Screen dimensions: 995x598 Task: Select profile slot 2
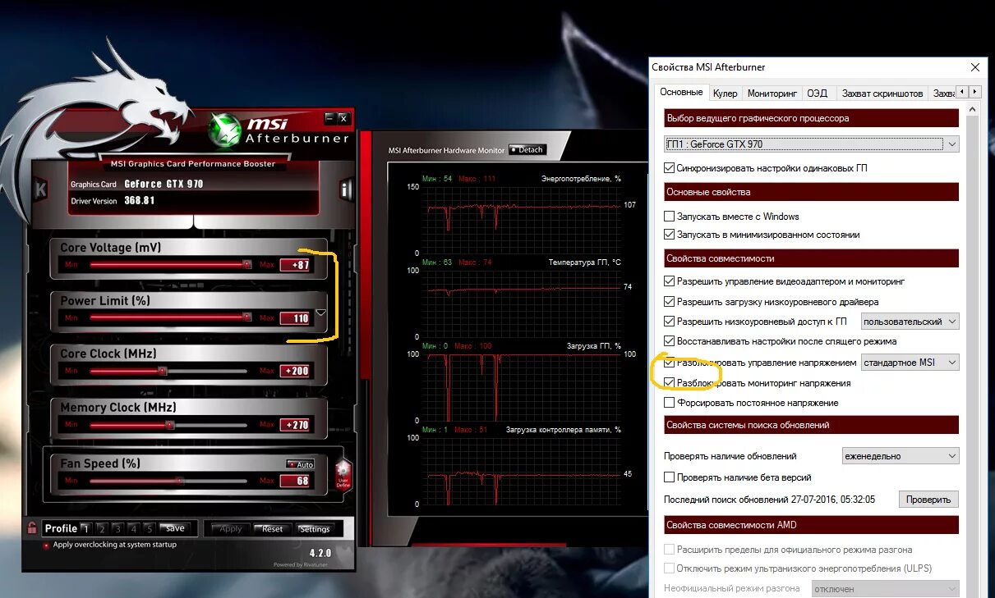[102, 528]
